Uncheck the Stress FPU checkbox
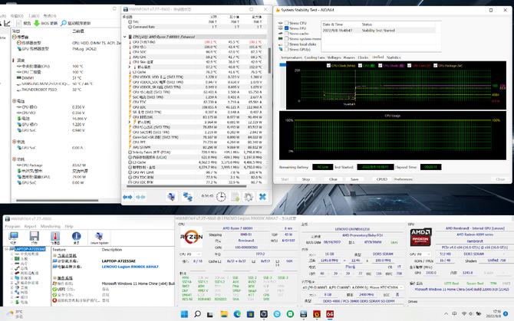 click(x=288, y=29)
